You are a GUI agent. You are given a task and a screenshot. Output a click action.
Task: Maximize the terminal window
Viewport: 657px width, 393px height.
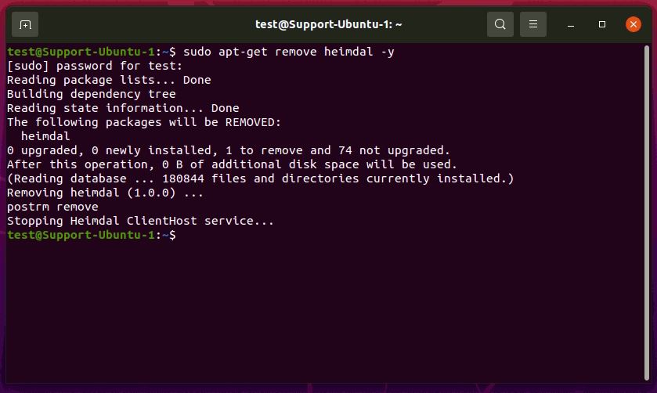tap(602, 25)
